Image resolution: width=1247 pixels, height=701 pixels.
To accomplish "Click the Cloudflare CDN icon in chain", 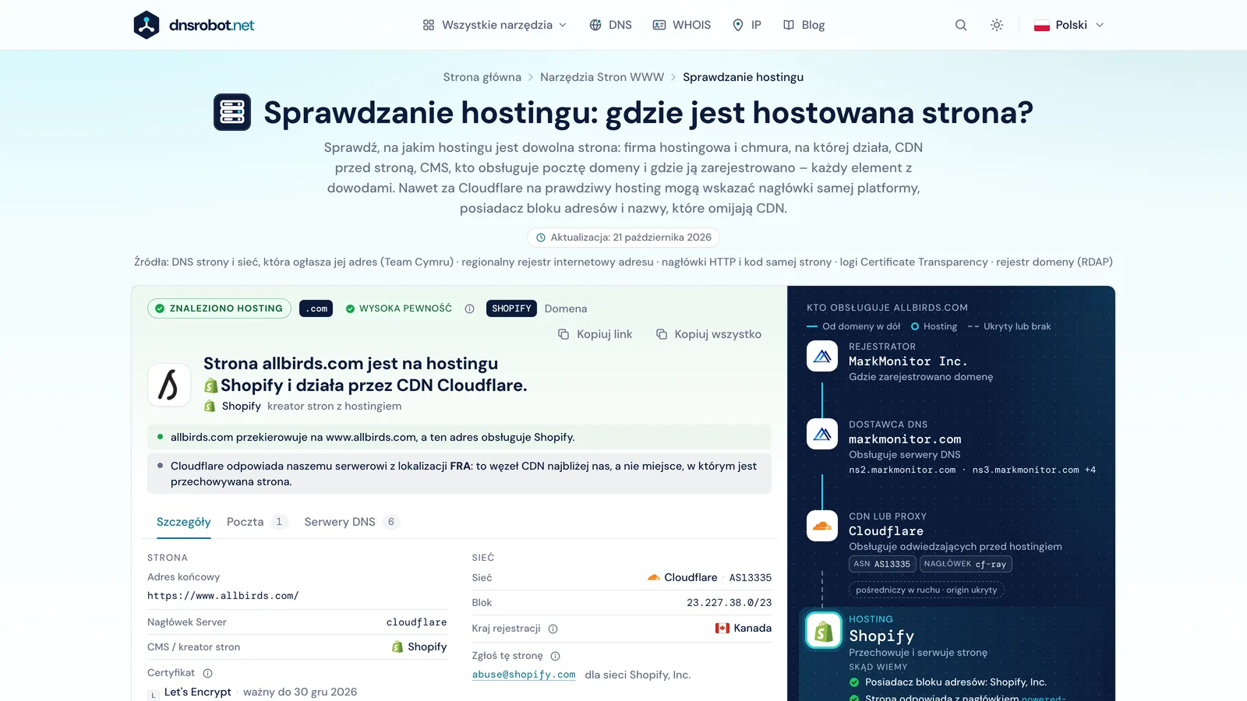I will click(x=822, y=526).
